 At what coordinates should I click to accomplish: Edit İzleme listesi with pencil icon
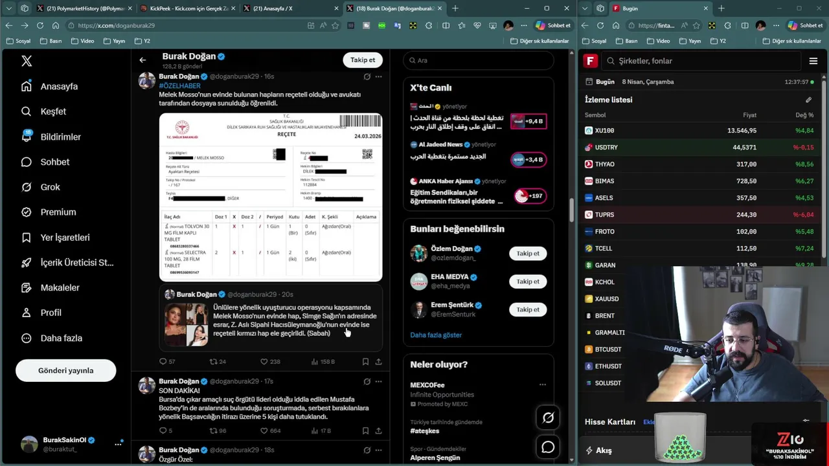point(808,100)
